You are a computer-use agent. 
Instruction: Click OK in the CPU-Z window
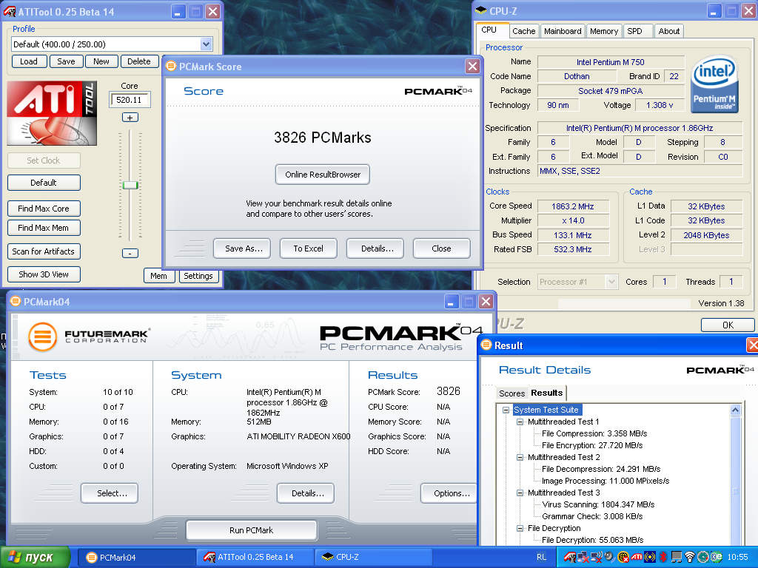click(728, 325)
